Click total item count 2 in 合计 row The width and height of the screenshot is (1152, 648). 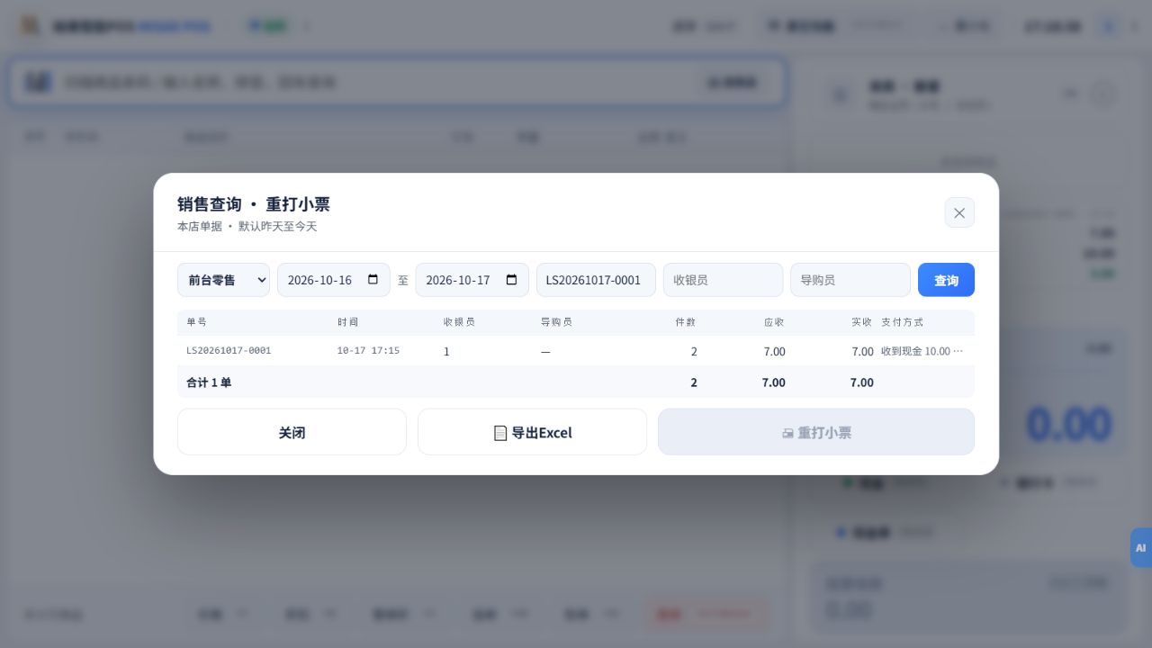point(694,382)
